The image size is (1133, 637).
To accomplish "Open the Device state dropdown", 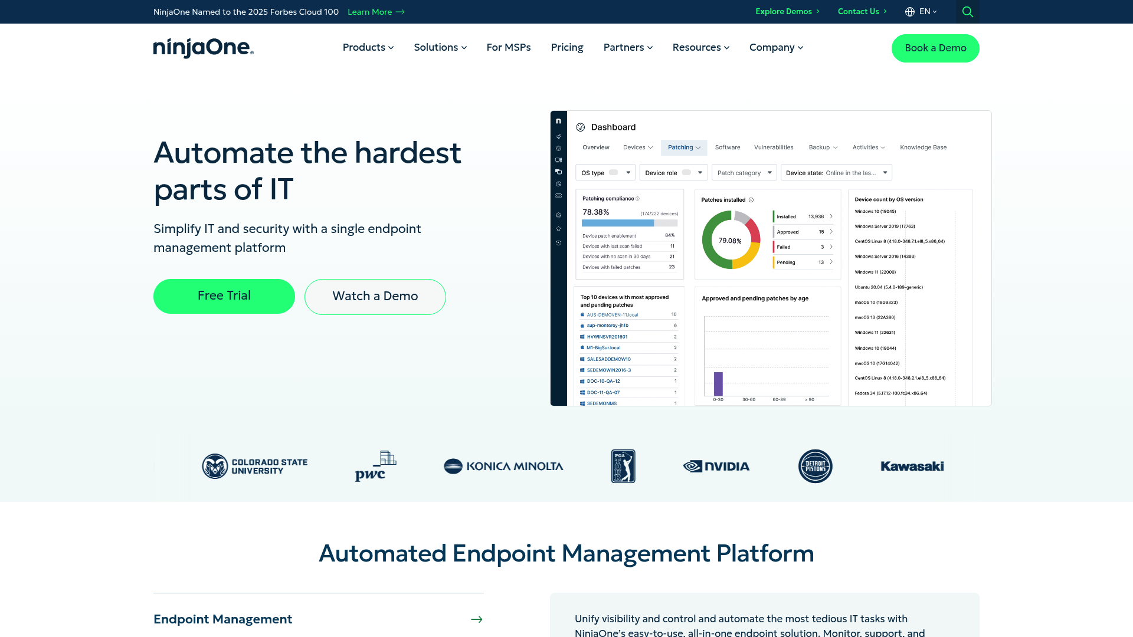I will pyautogui.click(x=836, y=172).
